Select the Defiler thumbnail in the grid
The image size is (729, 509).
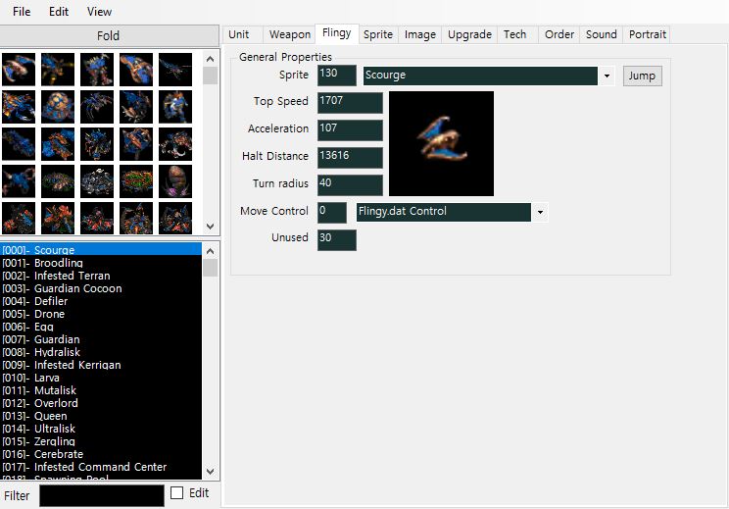pyautogui.click(x=175, y=70)
